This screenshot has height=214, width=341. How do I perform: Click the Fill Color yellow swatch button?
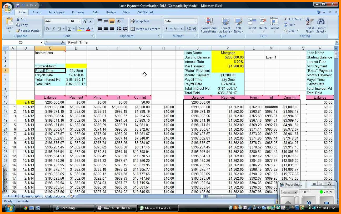point(79,29)
